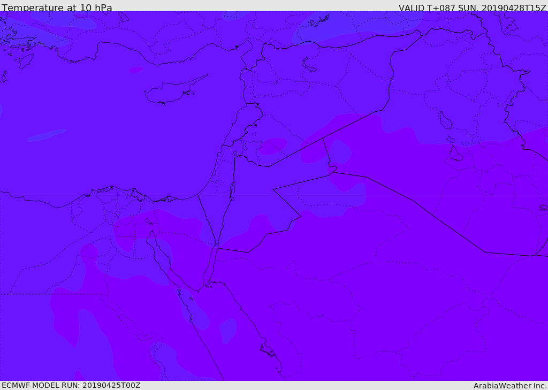
Task: Click the 'VALID T+087 SUN. 20190428T15Z' timestamp
Action: click(472, 7)
